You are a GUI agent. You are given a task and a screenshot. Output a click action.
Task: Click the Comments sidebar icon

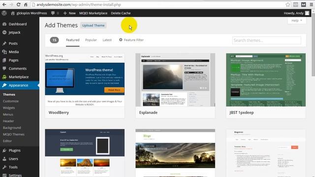pyautogui.click(x=4, y=68)
